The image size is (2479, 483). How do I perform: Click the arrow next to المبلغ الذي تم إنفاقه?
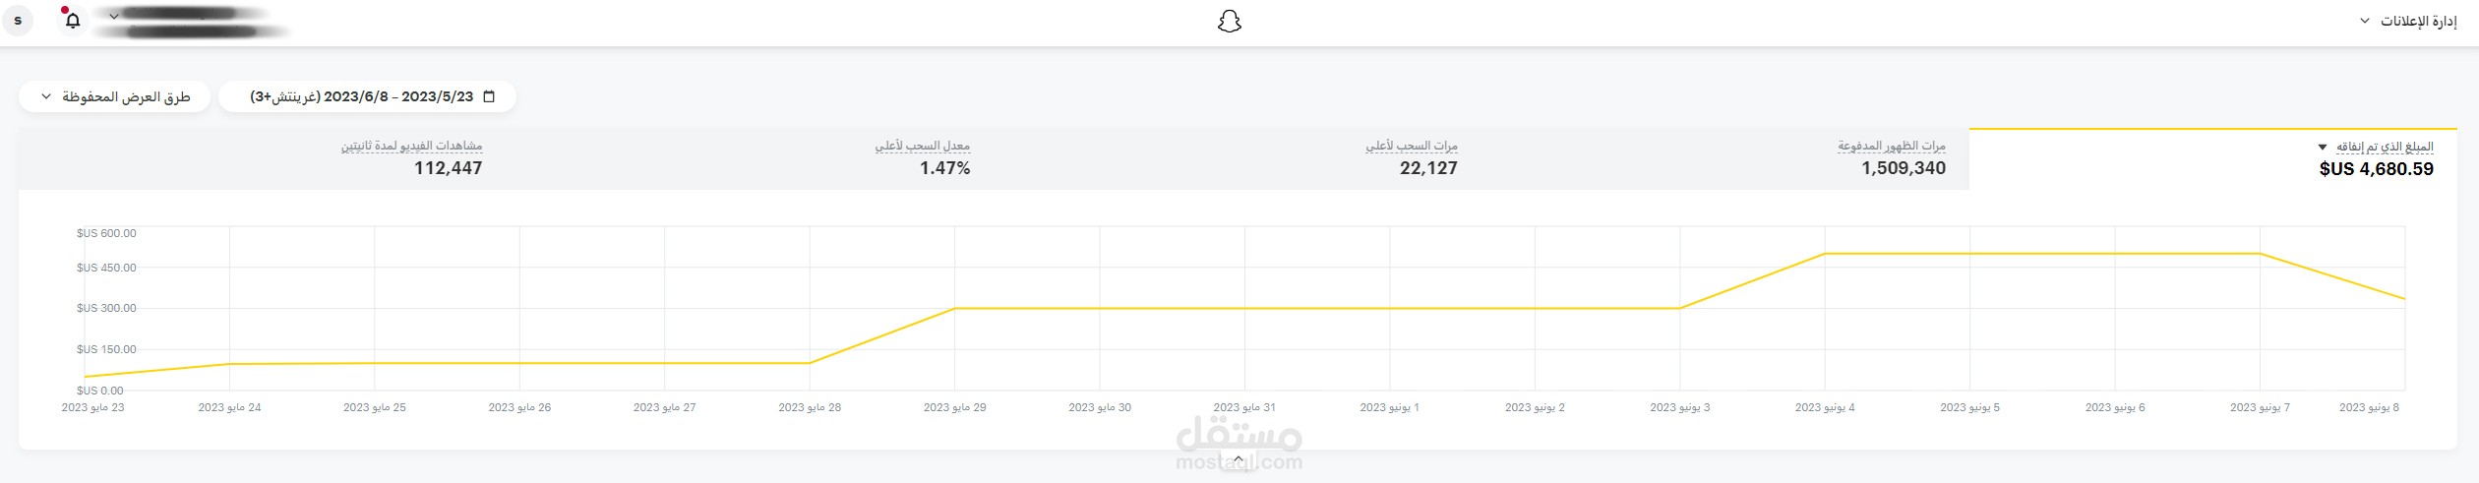2323,147
